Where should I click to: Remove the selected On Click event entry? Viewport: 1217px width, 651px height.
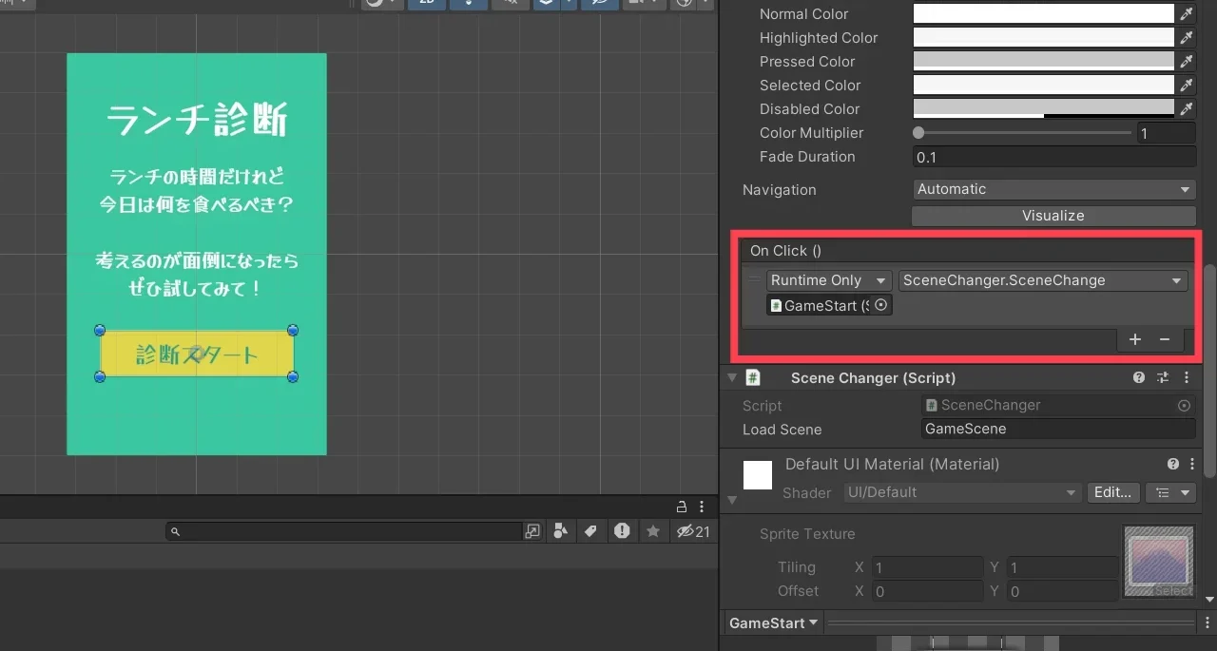tap(1164, 339)
